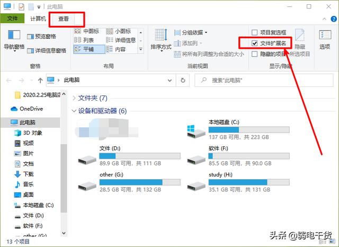Select 此电脑 in navigation pane
Image resolution: width=339 pixels, height=247 pixels.
pyautogui.click(x=30, y=122)
